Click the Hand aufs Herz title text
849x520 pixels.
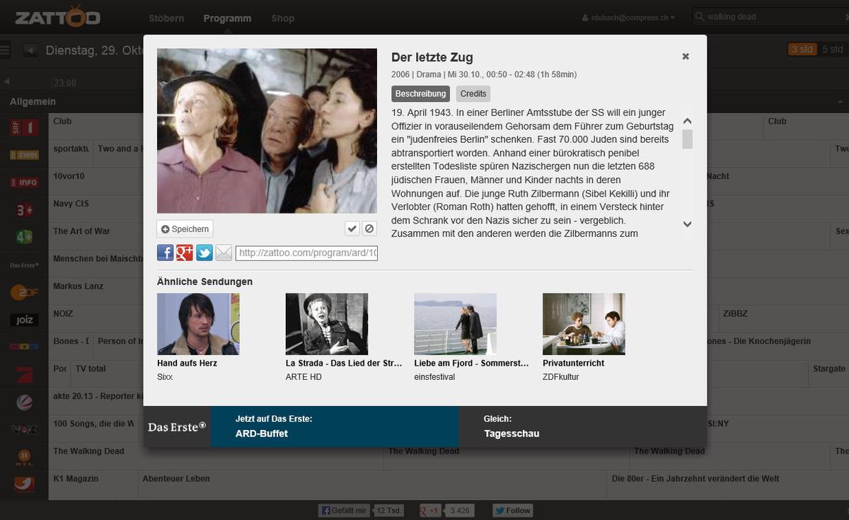point(187,363)
